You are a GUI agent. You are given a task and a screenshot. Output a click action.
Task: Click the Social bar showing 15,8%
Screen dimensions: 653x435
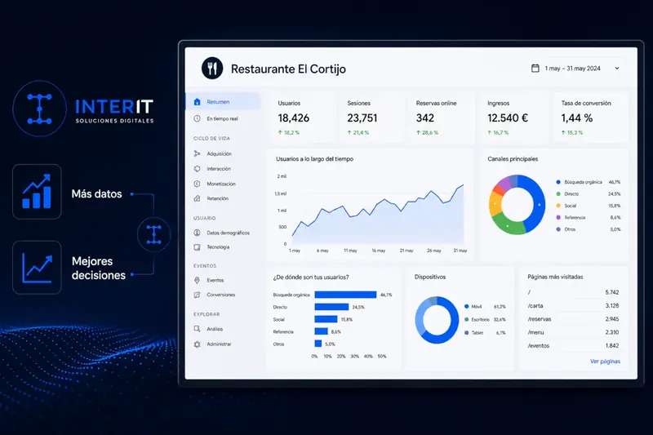[x=326, y=319]
